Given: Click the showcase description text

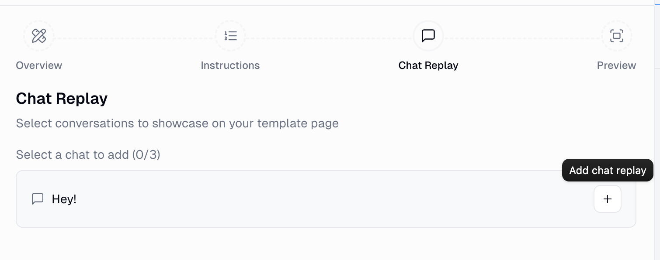Looking at the screenshot, I should click(177, 123).
